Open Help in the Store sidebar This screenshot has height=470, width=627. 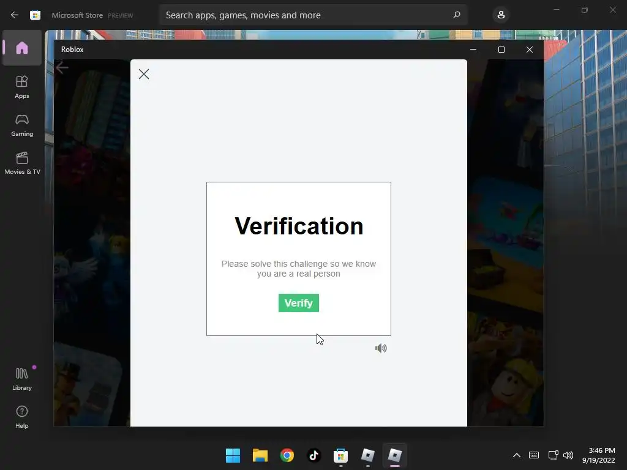pos(22,417)
